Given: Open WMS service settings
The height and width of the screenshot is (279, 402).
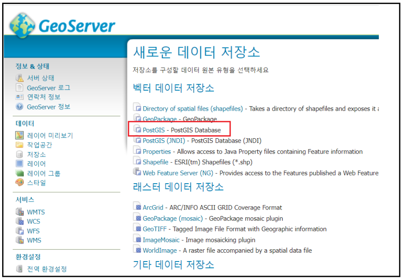Looking at the screenshot, I should click(34, 241).
